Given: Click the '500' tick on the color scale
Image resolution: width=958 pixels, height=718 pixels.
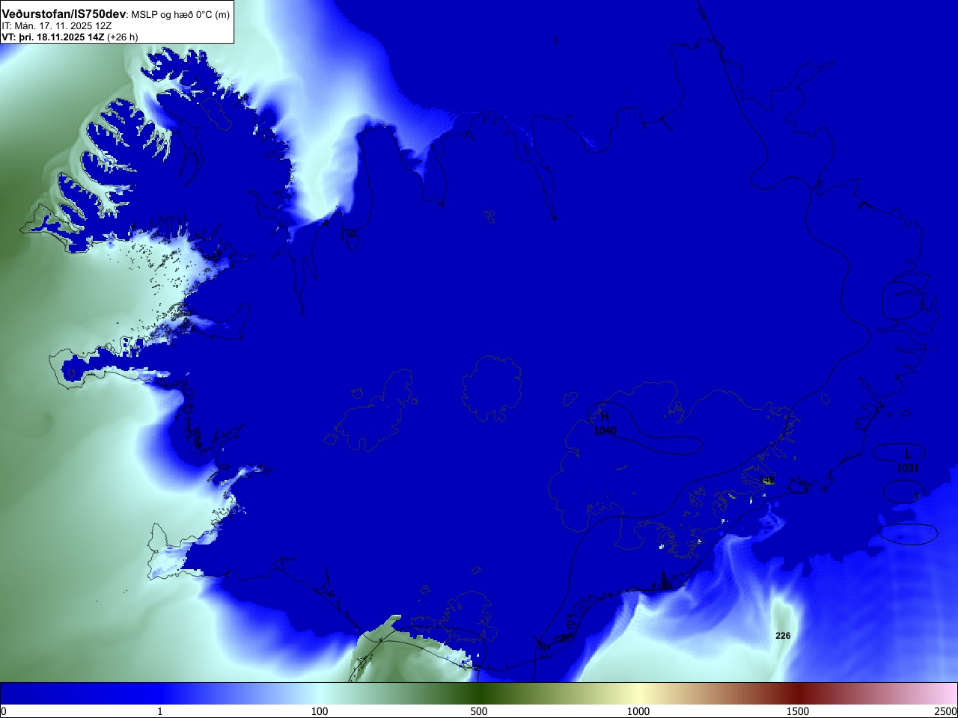Looking at the screenshot, I should [x=479, y=711].
